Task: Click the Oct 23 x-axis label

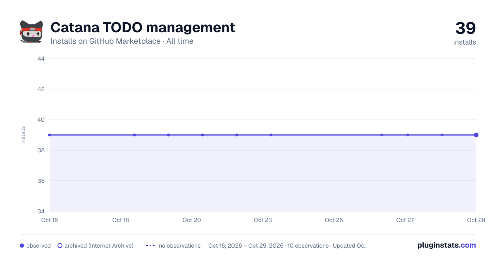Action: pyautogui.click(x=263, y=220)
